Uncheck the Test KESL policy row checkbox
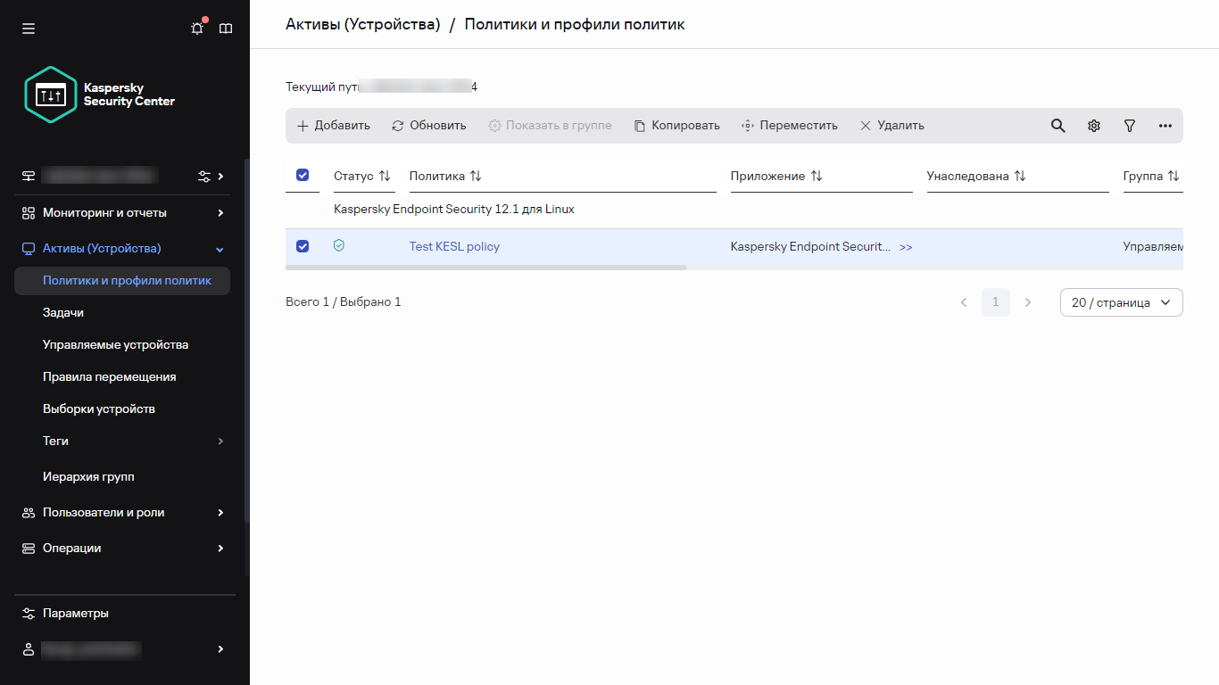This screenshot has width=1219, height=685. pos(303,245)
